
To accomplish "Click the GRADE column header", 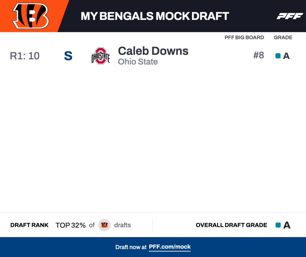I will coord(283,38).
